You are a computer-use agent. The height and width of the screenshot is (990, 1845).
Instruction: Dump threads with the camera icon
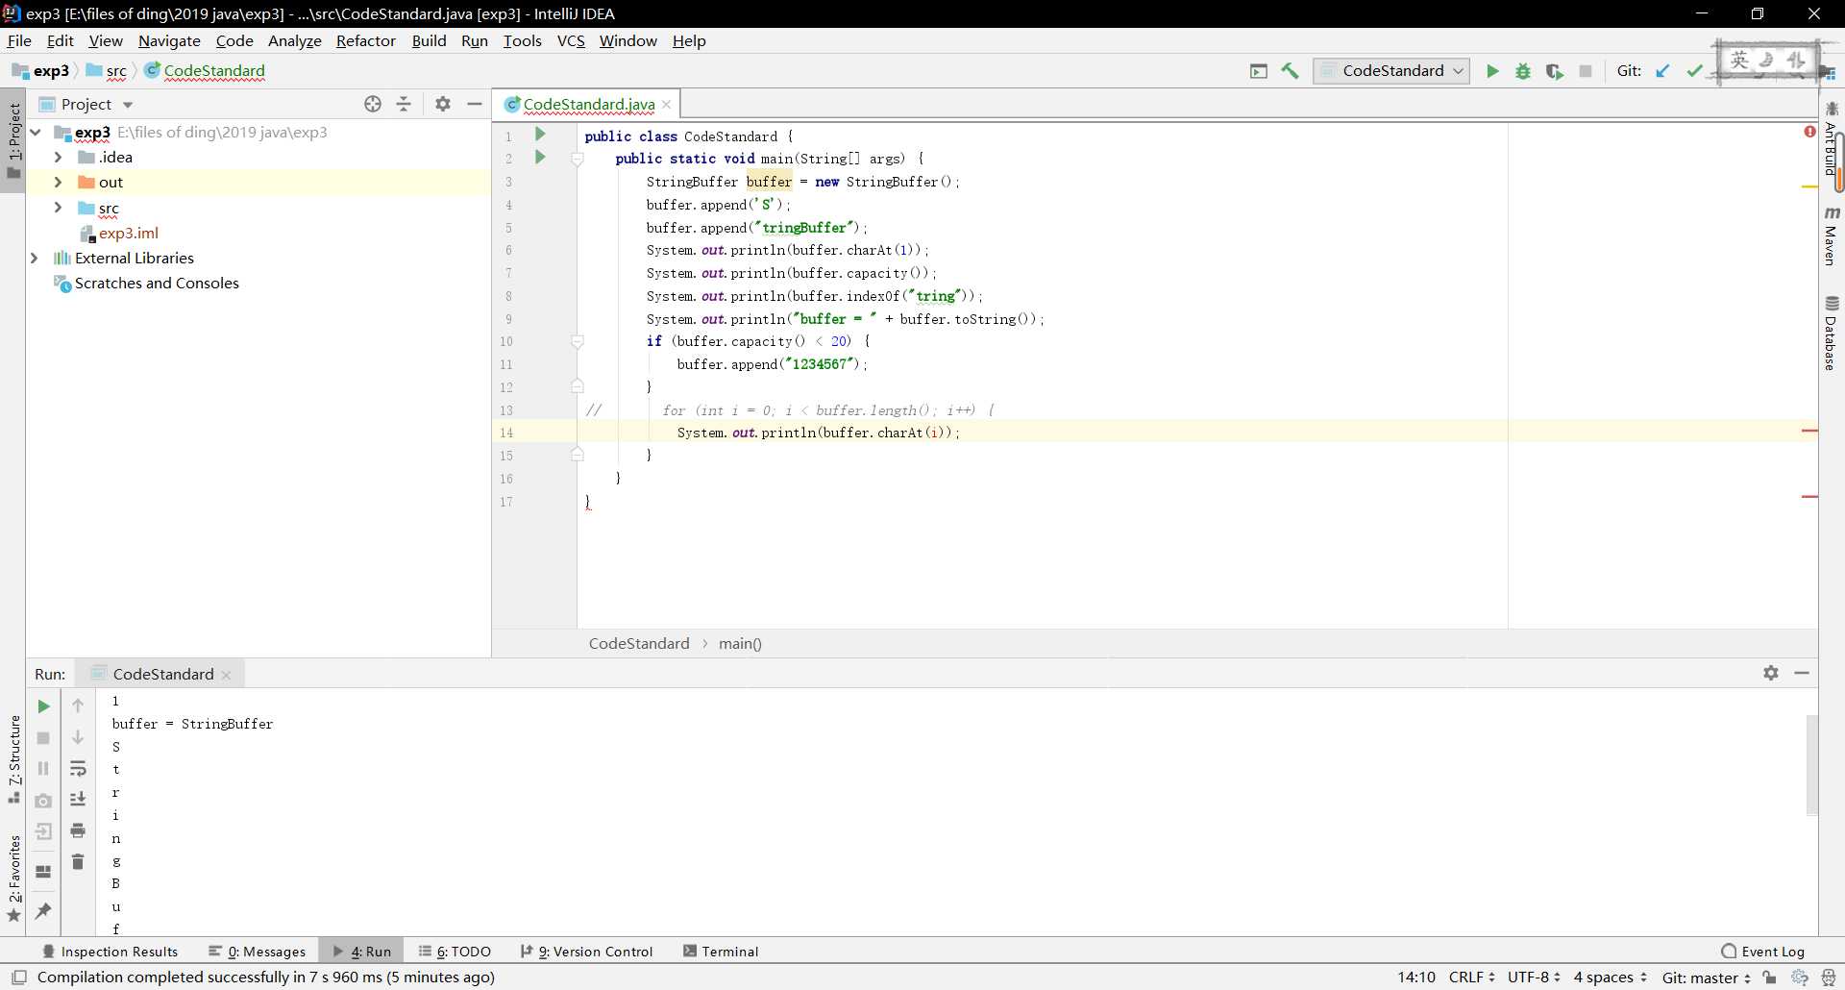43,801
